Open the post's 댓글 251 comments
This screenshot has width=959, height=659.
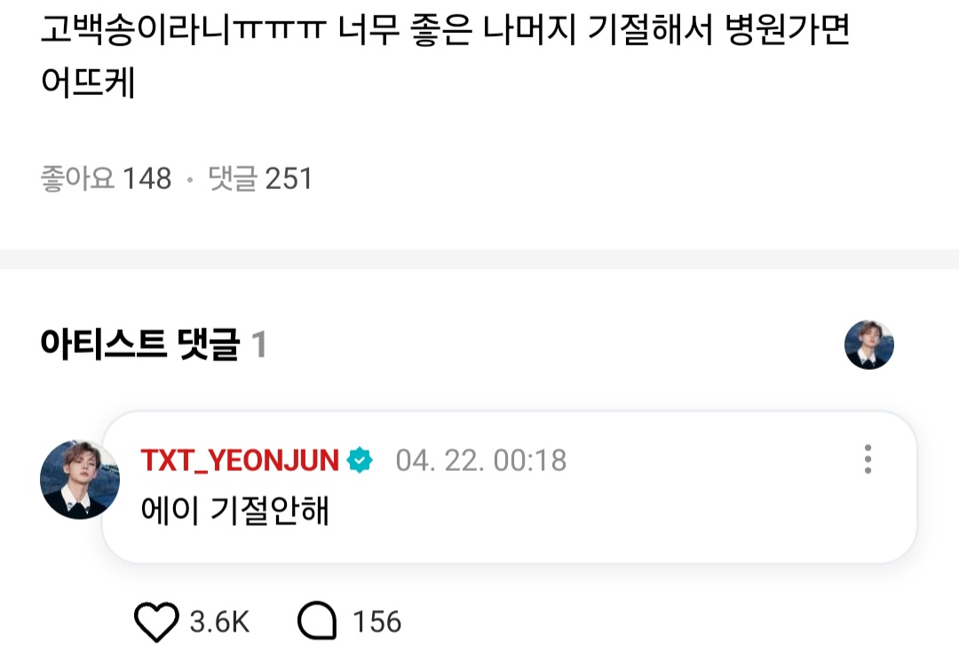point(260,178)
